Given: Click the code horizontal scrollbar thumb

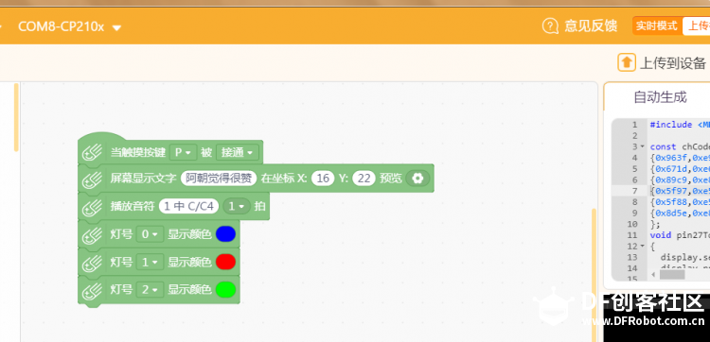Looking at the screenshot, I should coord(672,274).
